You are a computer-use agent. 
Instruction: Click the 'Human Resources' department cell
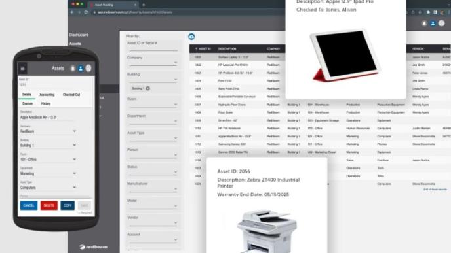[x=358, y=129]
